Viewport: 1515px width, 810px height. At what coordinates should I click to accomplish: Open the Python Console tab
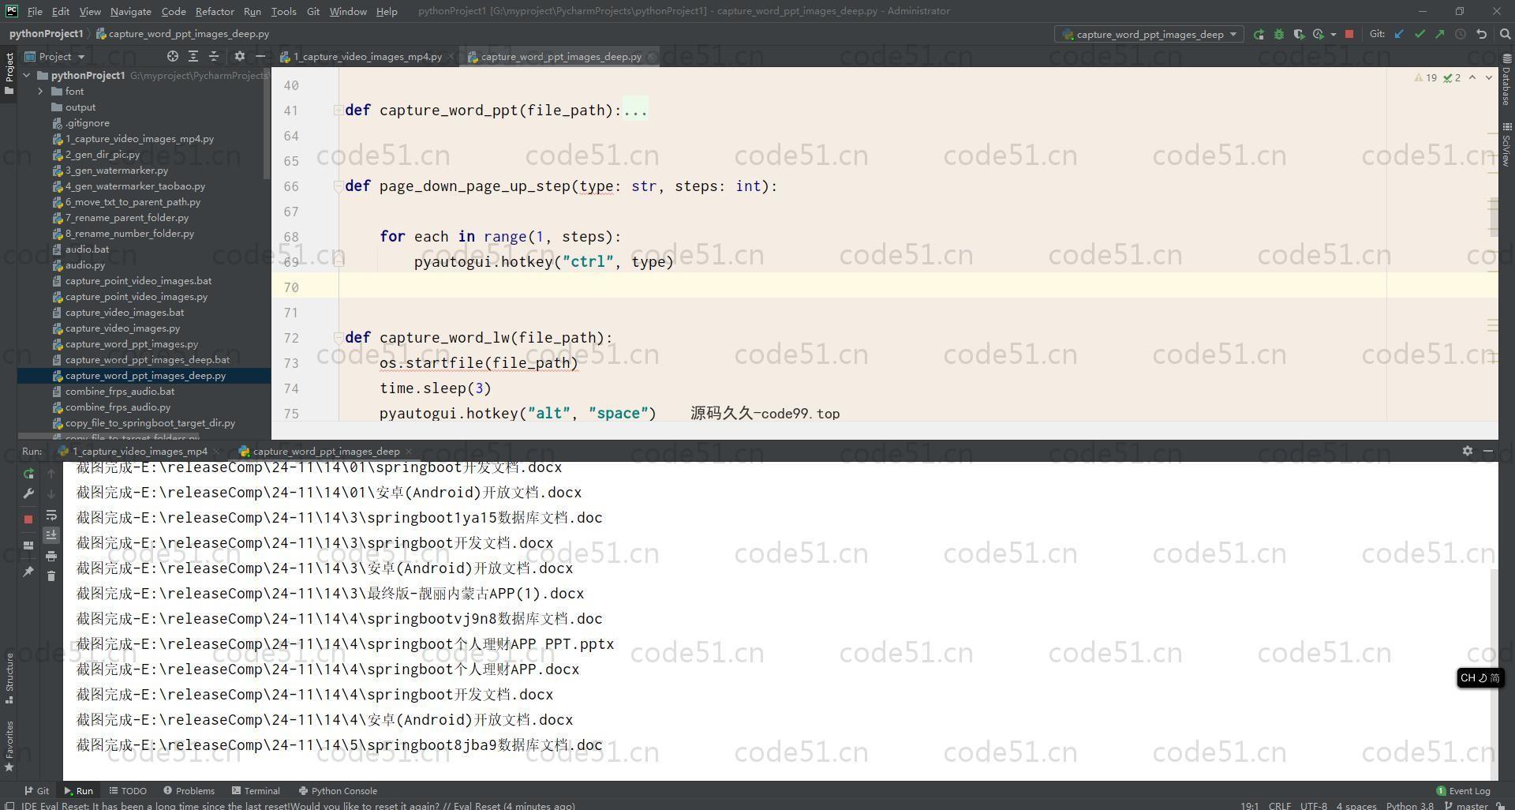(x=338, y=790)
